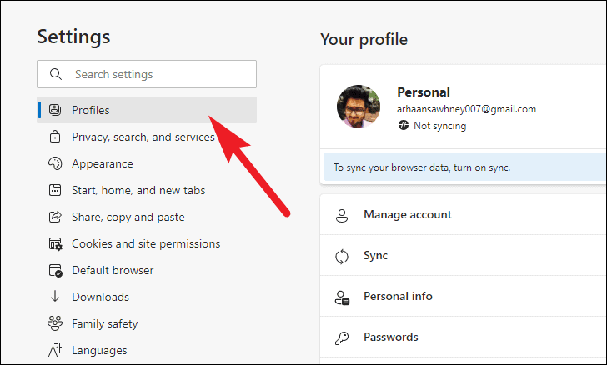Image resolution: width=607 pixels, height=365 pixels.
Task: Click the Personal profile name
Action: (424, 92)
